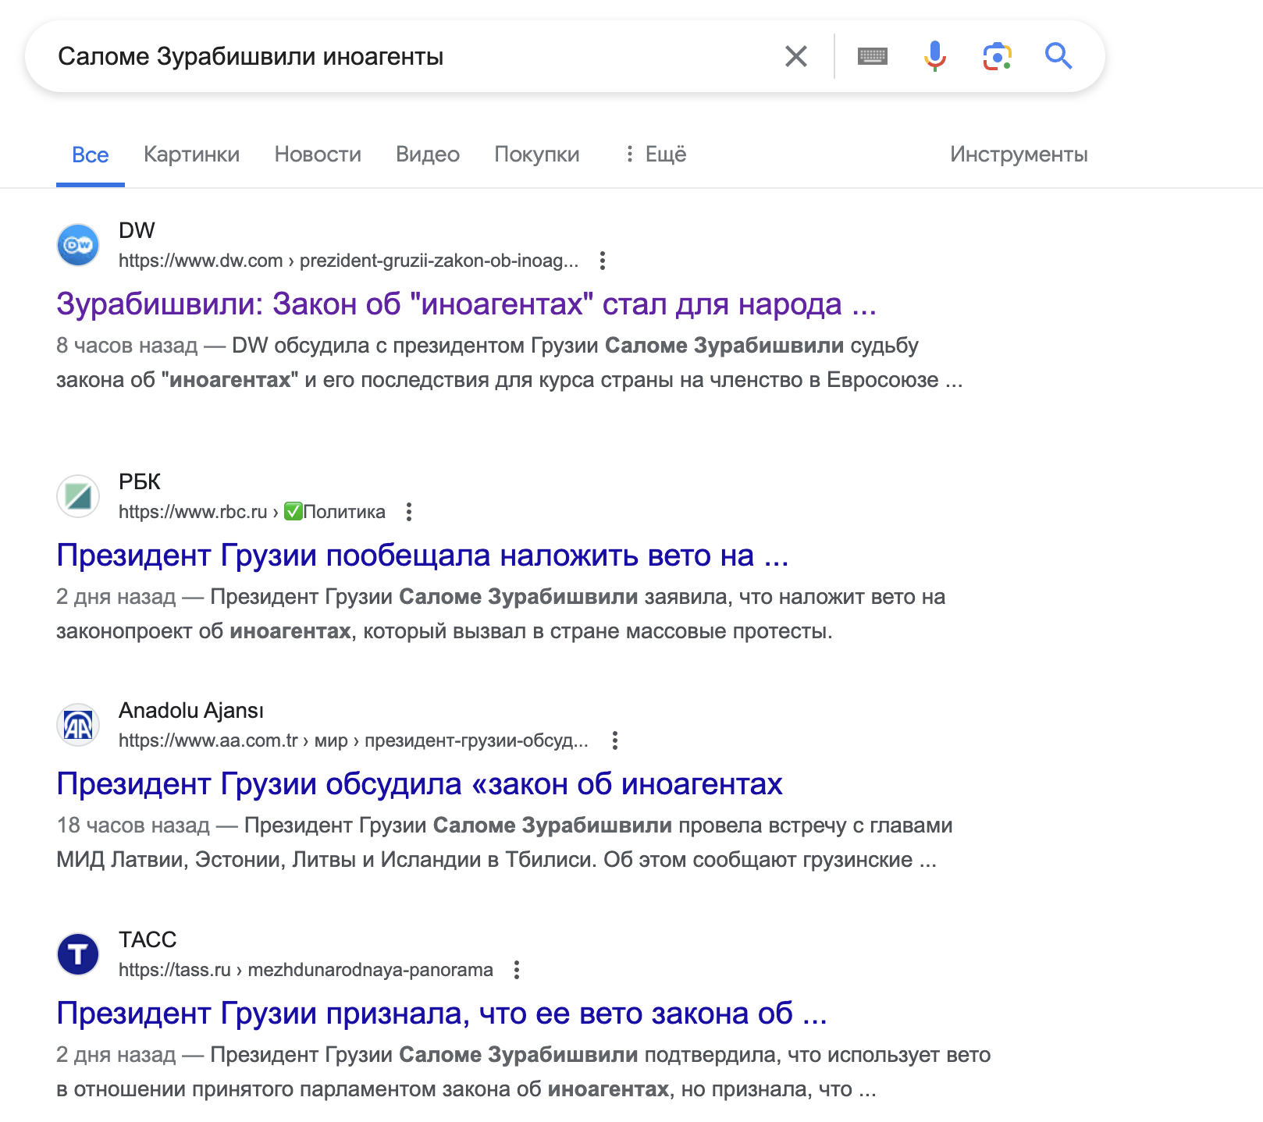Open the three-dot menu on the ТАСС result
The width and height of the screenshot is (1263, 1122).
[x=516, y=968]
